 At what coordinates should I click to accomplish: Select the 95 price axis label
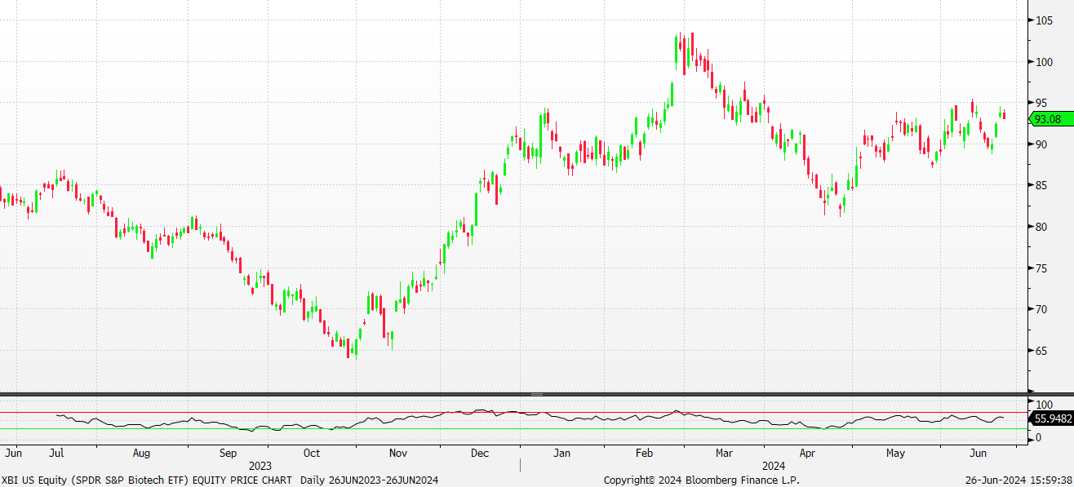[x=1041, y=103]
